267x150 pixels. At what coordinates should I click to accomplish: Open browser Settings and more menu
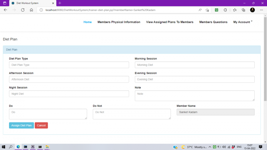coord(261,10)
